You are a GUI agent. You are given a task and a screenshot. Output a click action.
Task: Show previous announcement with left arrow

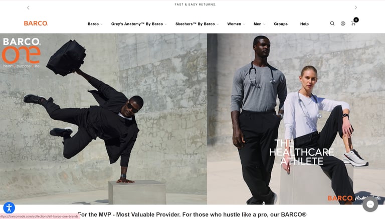pyautogui.click(x=28, y=7)
